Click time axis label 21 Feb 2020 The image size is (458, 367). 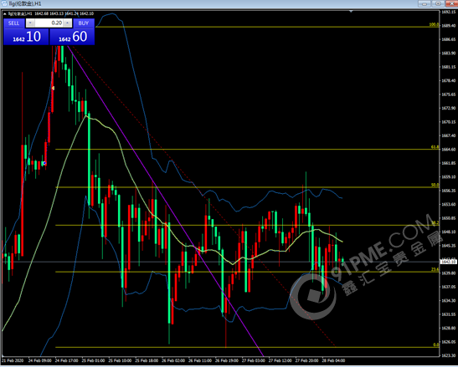(13, 360)
